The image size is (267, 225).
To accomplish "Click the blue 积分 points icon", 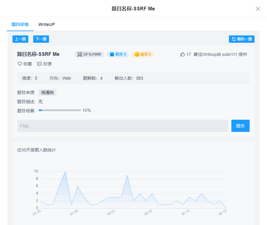I will pyautogui.click(x=112, y=54).
